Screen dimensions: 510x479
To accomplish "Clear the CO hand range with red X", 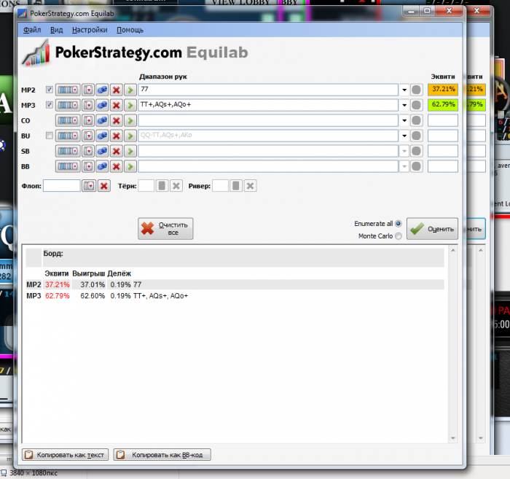I will [116, 120].
